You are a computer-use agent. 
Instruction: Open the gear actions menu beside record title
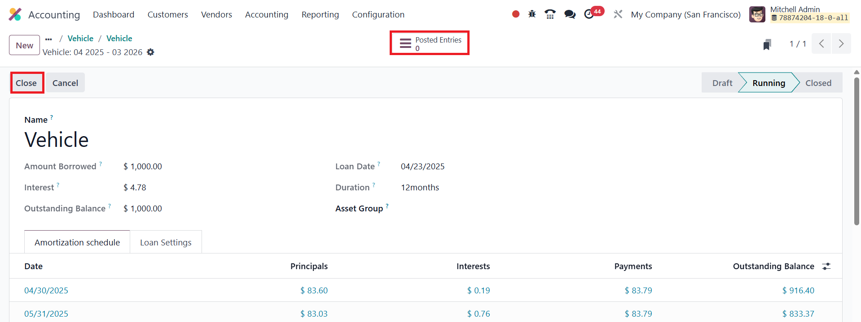click(x=151, y=52)
